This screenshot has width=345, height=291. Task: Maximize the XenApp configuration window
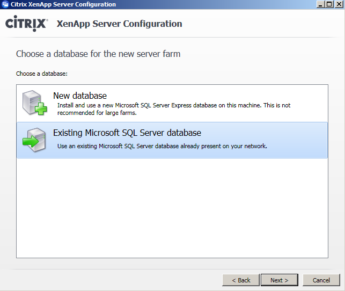pos(329,4)
